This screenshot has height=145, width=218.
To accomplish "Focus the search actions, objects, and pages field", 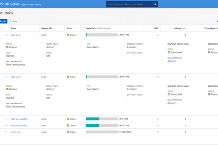I will (132, 4).
